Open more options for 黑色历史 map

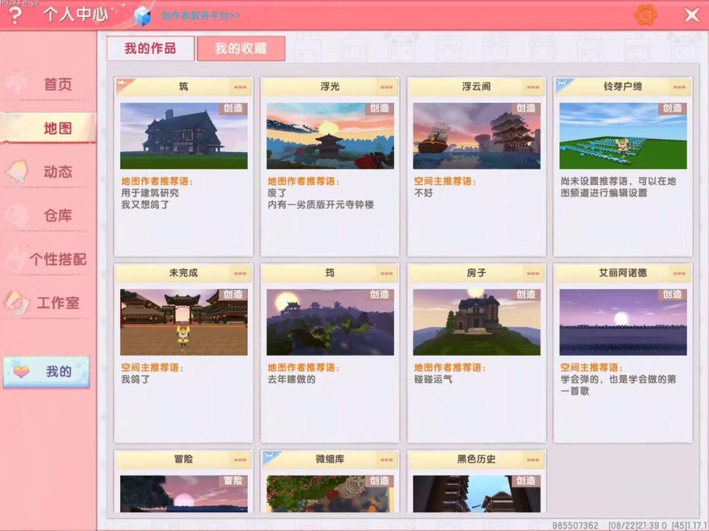point(533,460)
